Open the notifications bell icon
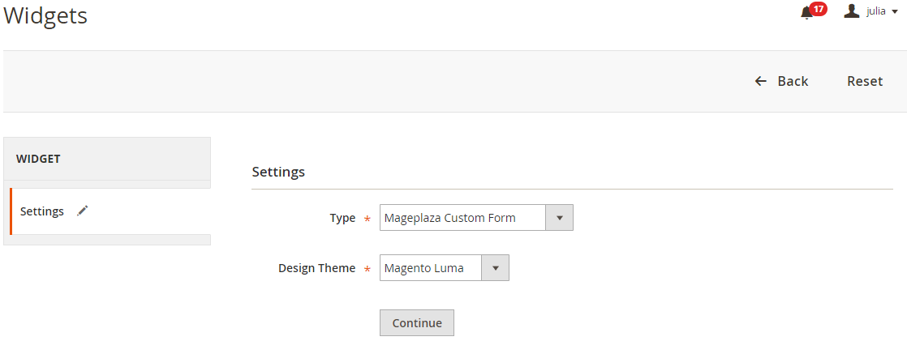907x341 pixels. [806, 12]
